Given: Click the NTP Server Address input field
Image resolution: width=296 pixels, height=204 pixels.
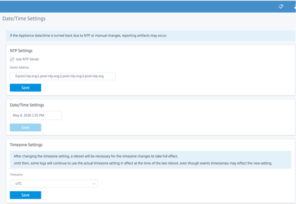Looking at the screenshot, I should pyautogui.click(x=63, y=76).
